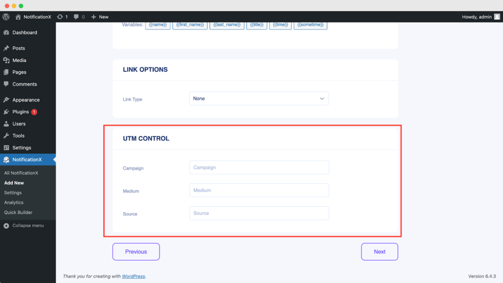Click the comments bubble icon in the admin bar
Viewport: 503px width, 283px height.
tap(77, 16)
